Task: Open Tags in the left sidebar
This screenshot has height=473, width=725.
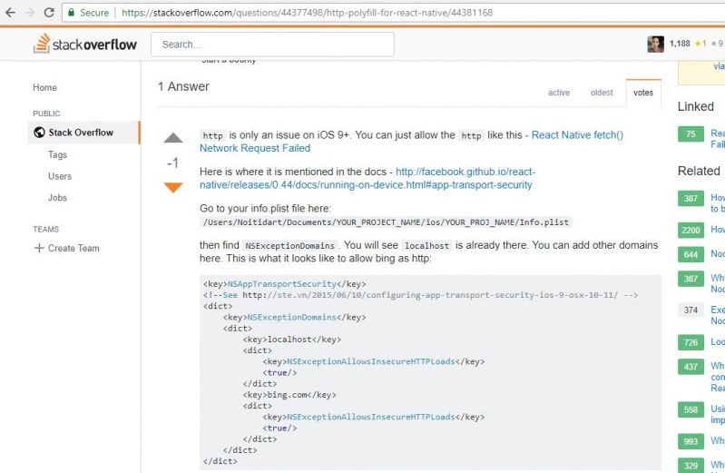Action: (x=58, y=154)
